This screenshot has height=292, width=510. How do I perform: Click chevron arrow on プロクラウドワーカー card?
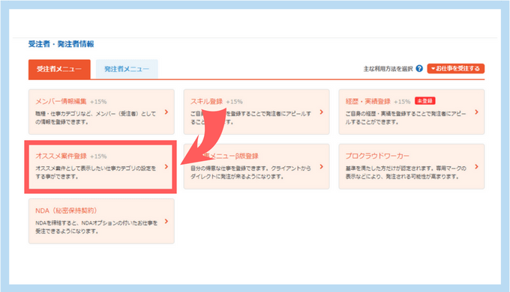click(x=476, y=167)
